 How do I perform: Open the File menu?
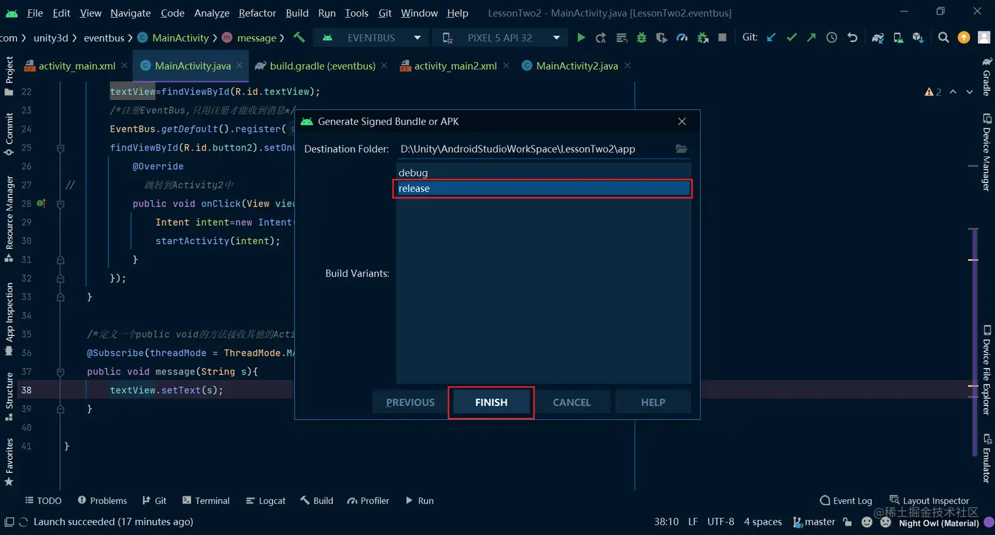coord(35,13)
